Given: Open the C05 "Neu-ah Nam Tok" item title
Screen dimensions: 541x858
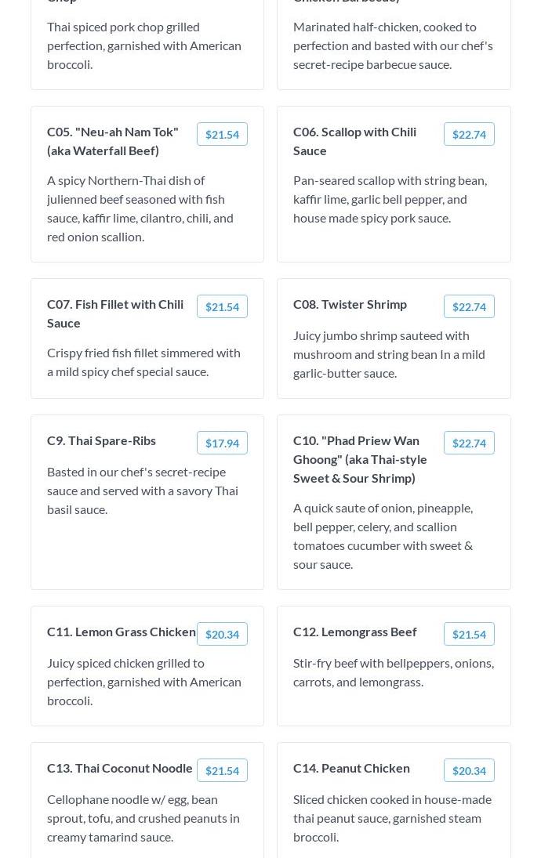Looking at the screenshot, I should 113,141.
